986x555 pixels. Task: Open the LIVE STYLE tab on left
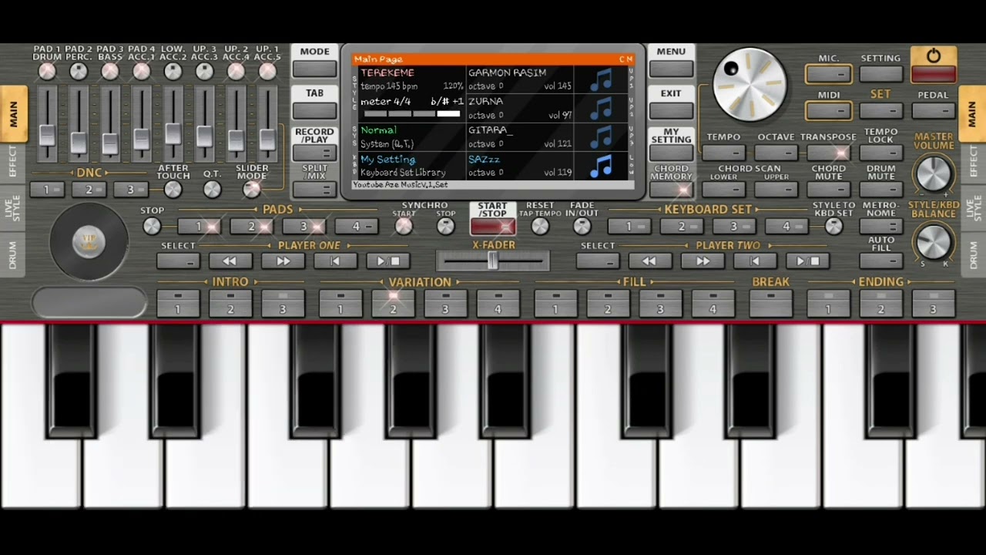pos(13,208)
